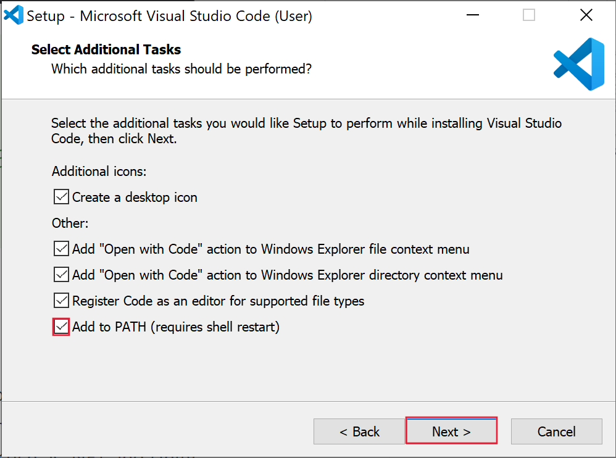
Task: Click "Register Code as an editor" label text
Action: click(219, 301)
